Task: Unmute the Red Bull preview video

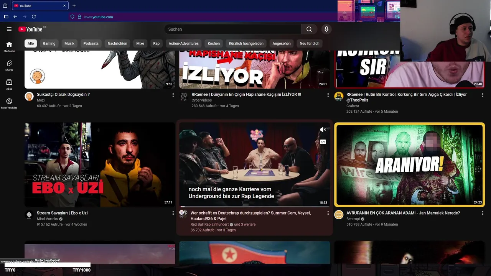Action: pyautogui.click(x=323, y=130)
